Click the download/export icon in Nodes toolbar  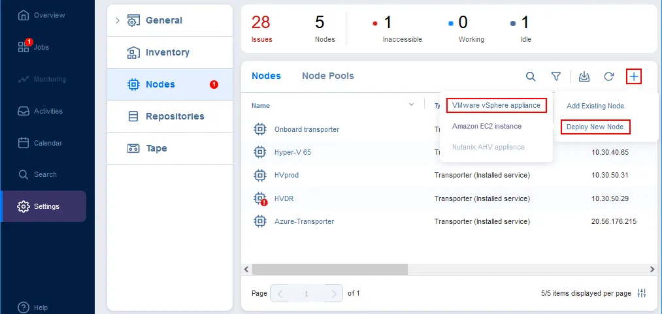click(x=584, y=76)
